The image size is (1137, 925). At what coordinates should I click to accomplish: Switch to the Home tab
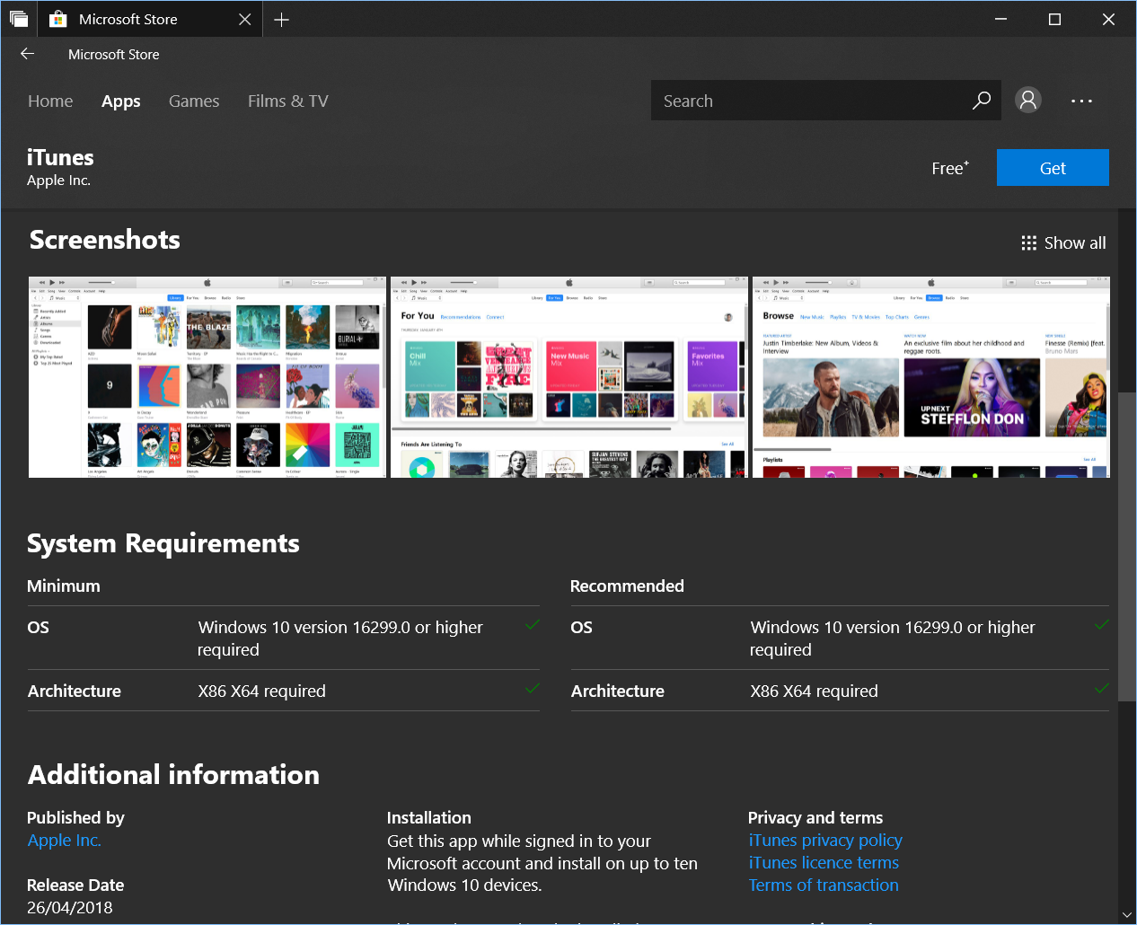[x=50, y=101]
